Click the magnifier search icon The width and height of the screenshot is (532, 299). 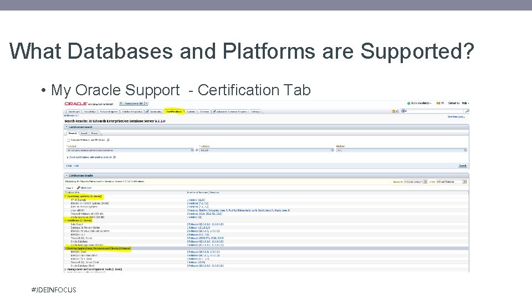point(467,111)
